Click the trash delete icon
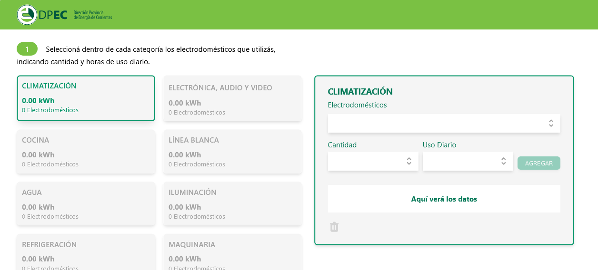This screenshot has width=598, height=270. click(x=334, y=227)
